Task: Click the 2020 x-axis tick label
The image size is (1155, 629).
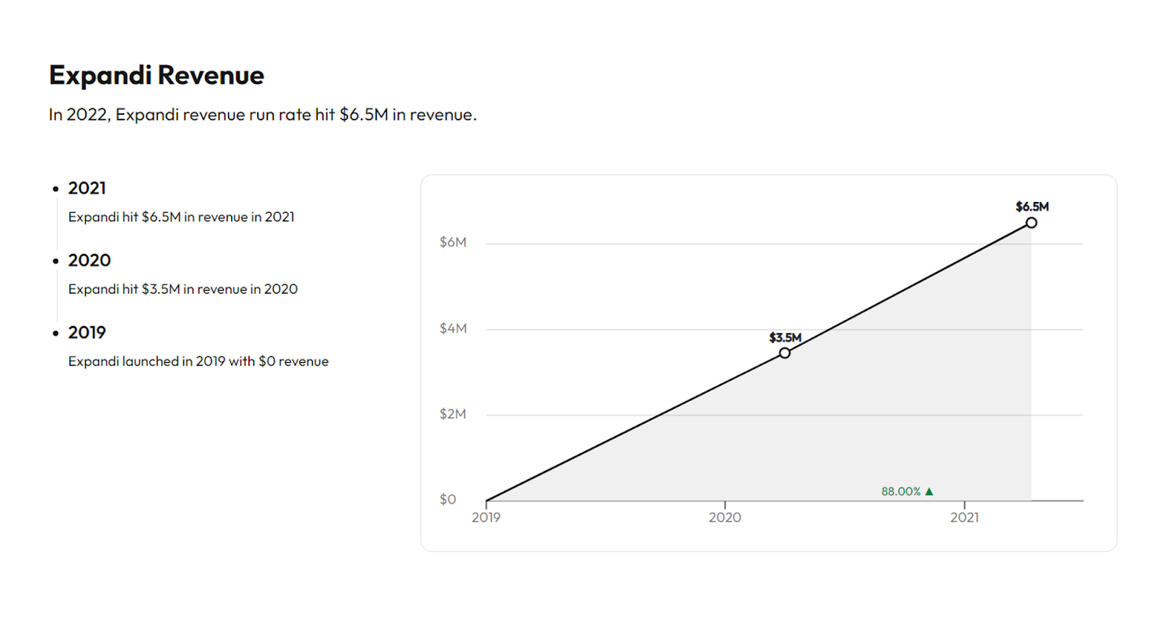Action: coord(725,517)
